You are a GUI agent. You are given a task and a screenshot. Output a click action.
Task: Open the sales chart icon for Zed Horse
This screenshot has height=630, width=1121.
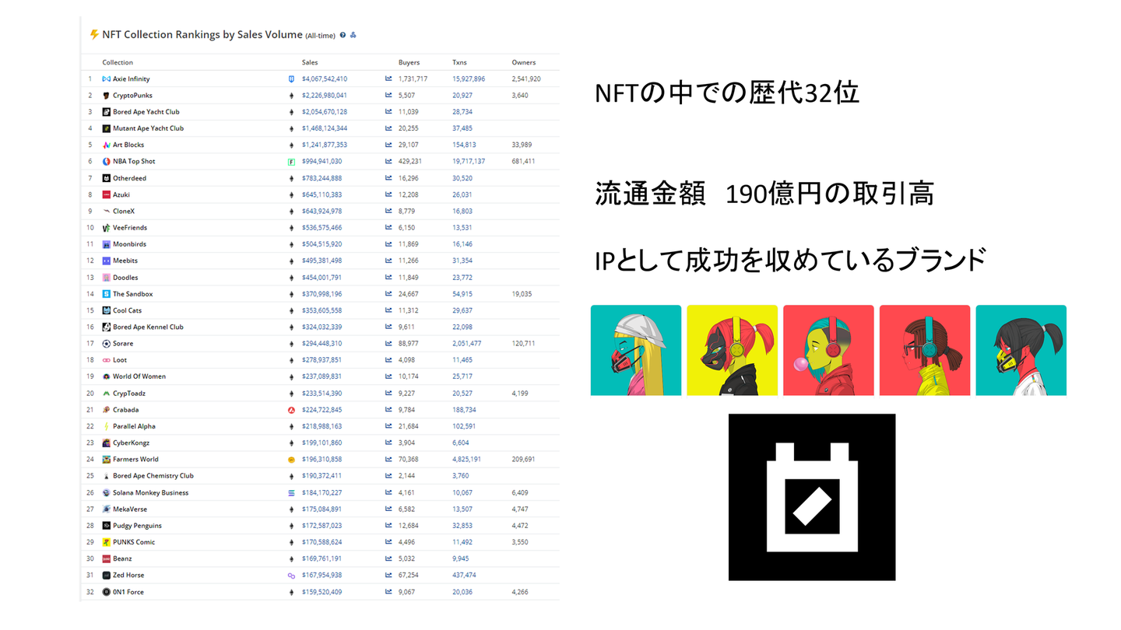(388, 576)
